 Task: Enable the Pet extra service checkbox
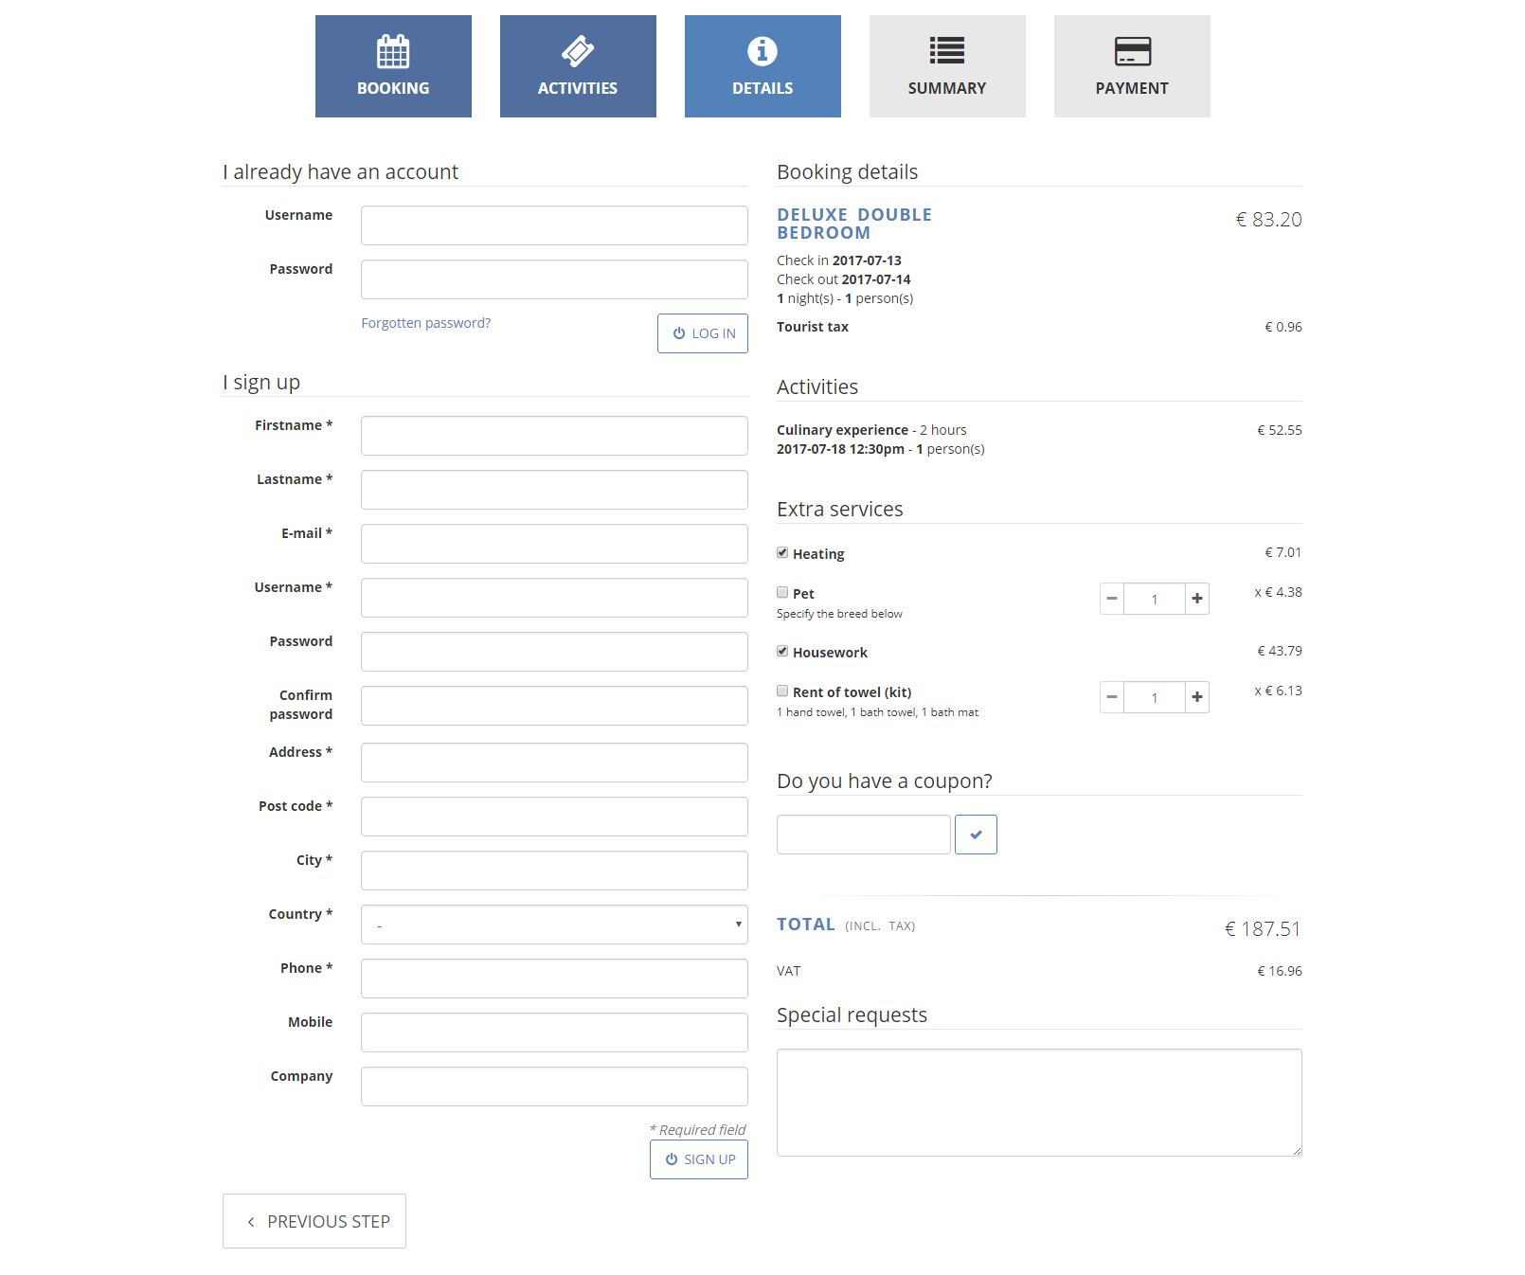pyautogui.click(x=782, y=592)
